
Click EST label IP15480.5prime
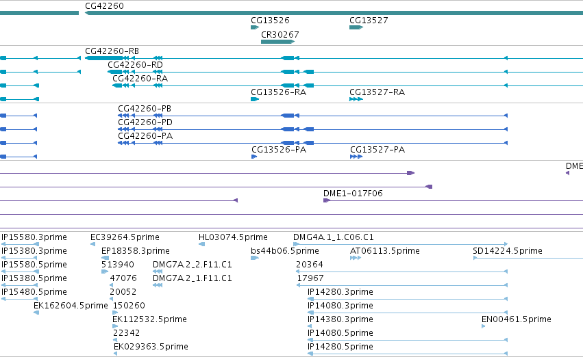(34, 293)
